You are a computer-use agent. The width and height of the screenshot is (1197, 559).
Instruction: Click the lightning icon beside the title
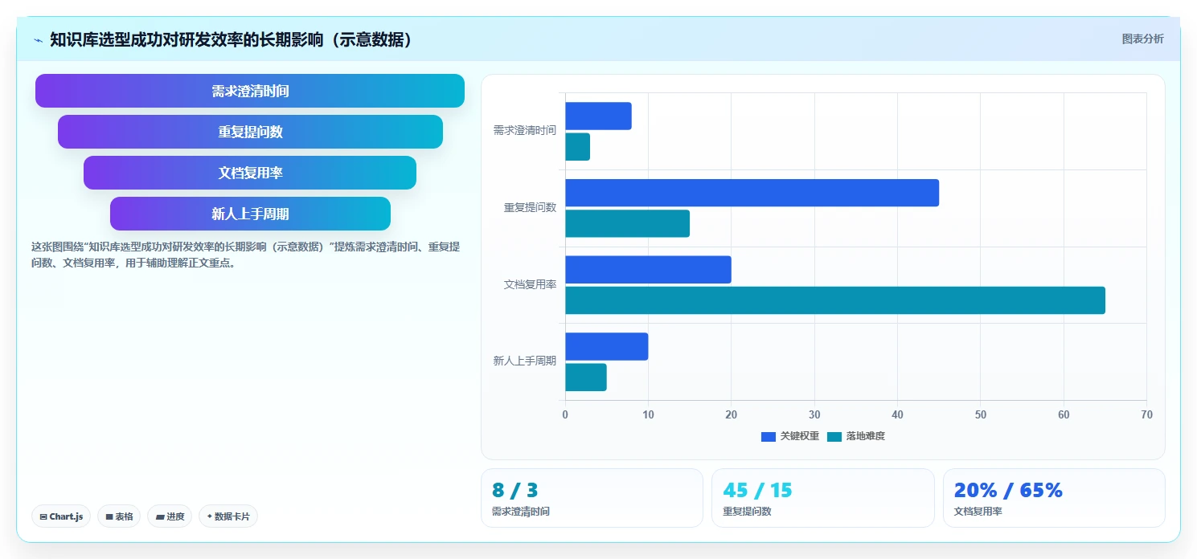tap(39, 40)
